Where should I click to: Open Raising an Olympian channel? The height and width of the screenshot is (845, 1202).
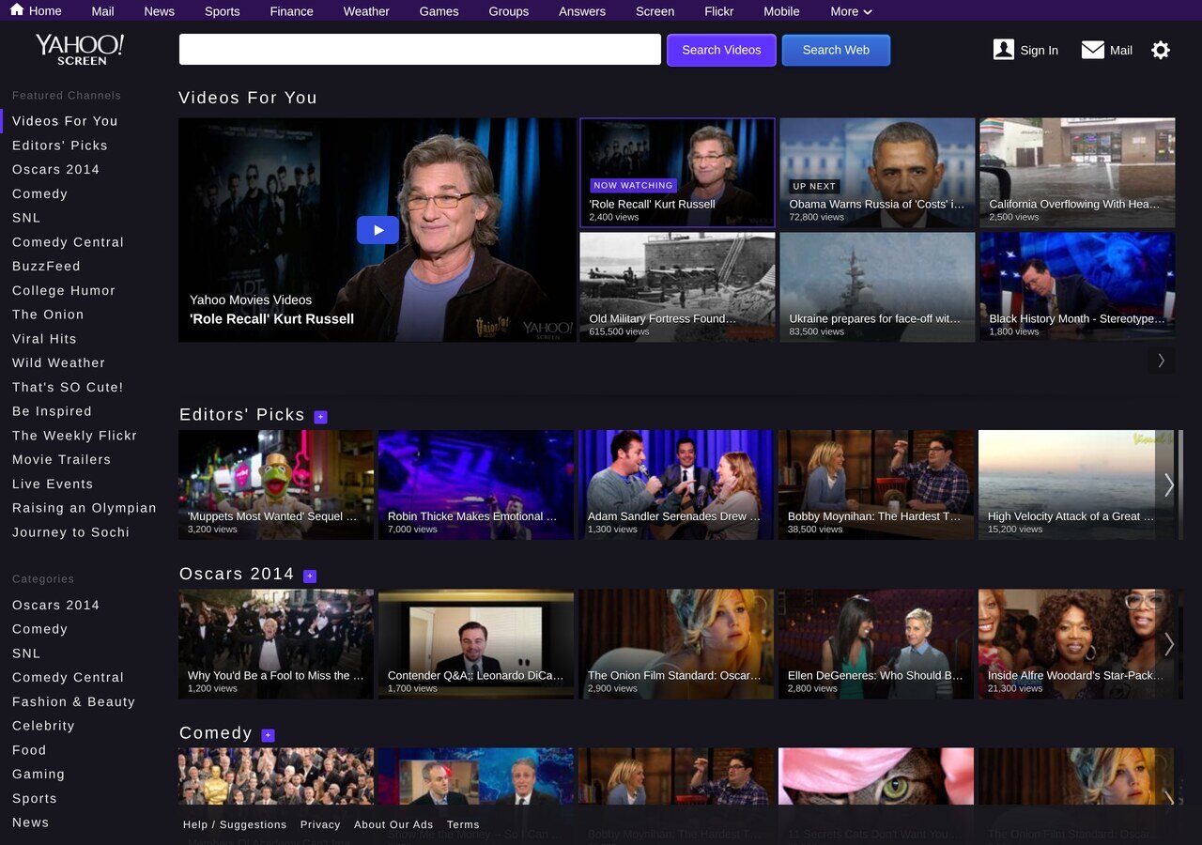[x=85, y=508]
